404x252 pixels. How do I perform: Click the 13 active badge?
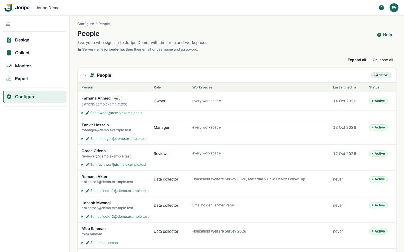coord(381,75)
